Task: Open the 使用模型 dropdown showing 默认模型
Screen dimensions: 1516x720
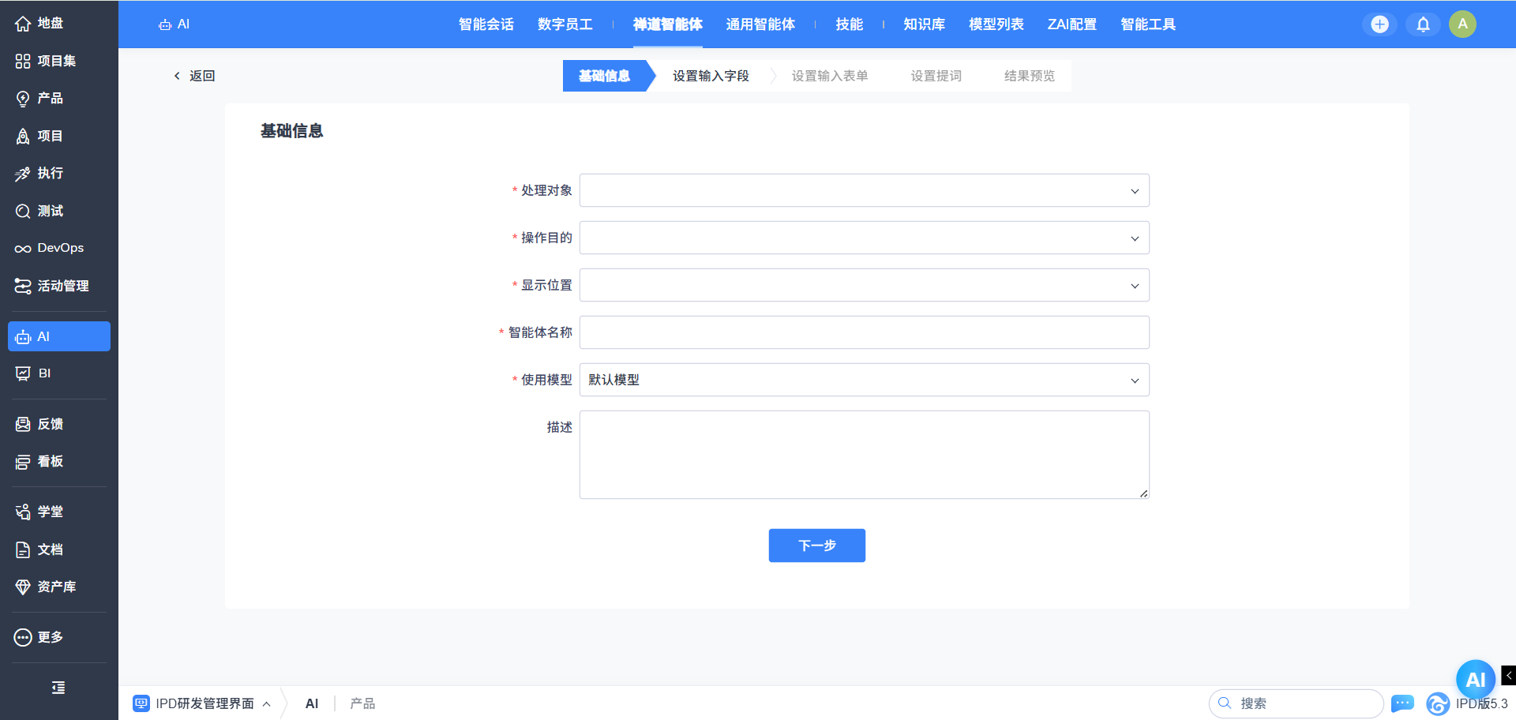Action: pos(864,380)
